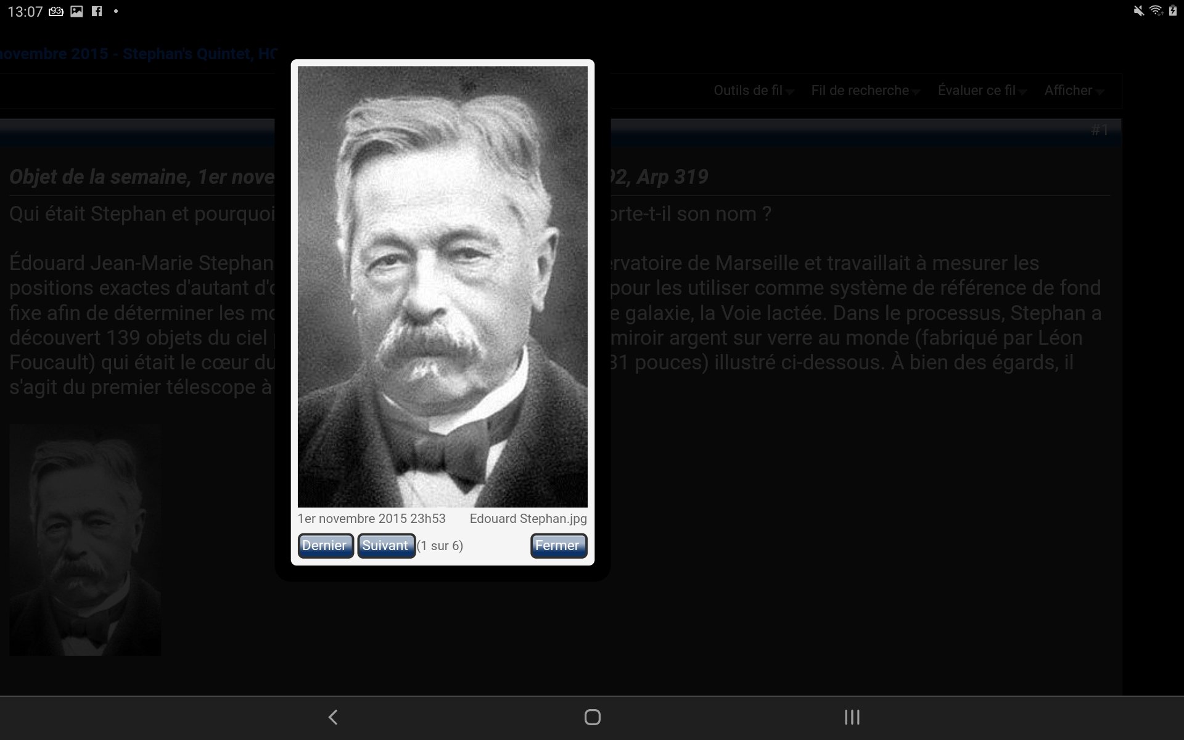
Task: Tap the Android home button
Action: pos(592,717)
